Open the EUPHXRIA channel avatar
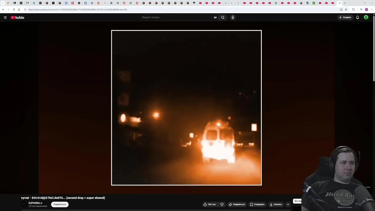375x211 pixels. pos(24,204)
